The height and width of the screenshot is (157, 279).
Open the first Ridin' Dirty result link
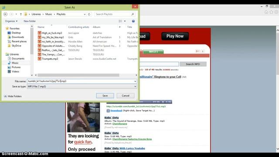(112, 118)
